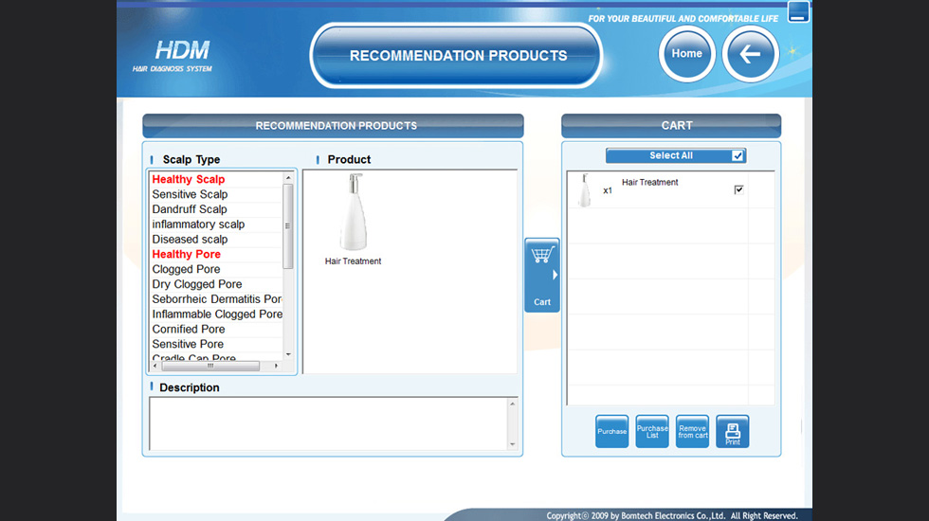Click Remove from cart button
This screenshot has height=521, width=929.
[x=692, y=432]
